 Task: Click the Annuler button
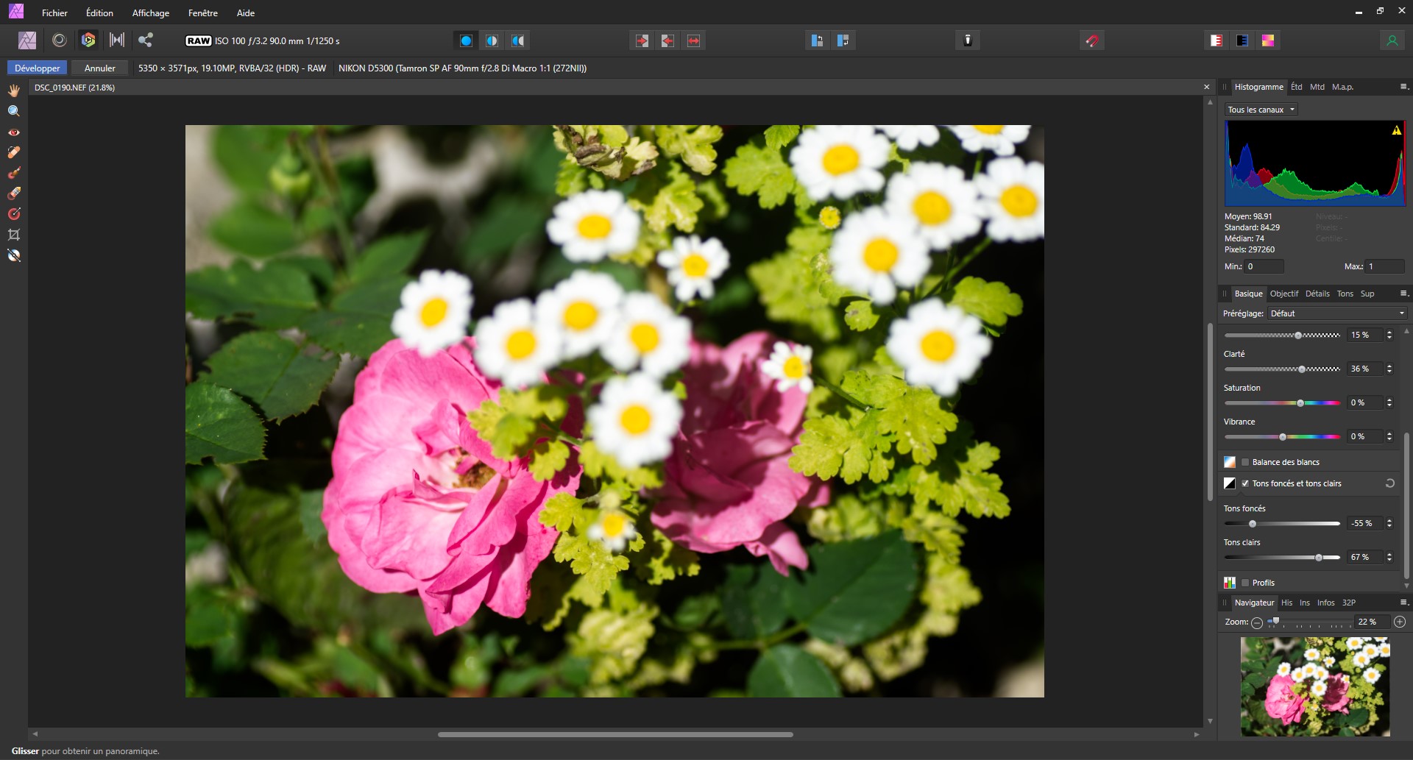[99, 68]
